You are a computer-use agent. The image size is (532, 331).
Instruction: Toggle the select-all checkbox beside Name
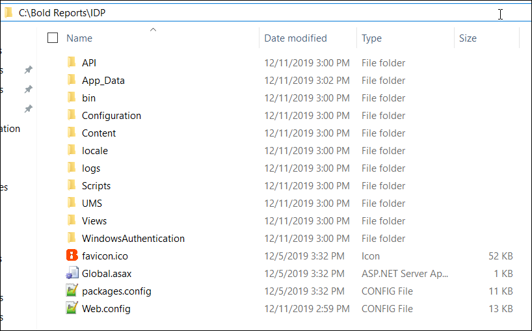(53, 38)
